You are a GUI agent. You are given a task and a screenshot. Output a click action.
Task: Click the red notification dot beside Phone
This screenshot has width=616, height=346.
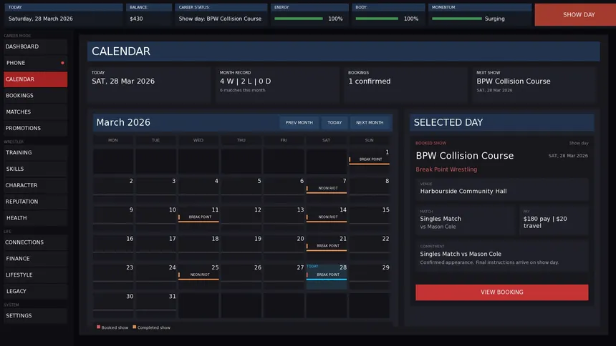coord(62,63)
